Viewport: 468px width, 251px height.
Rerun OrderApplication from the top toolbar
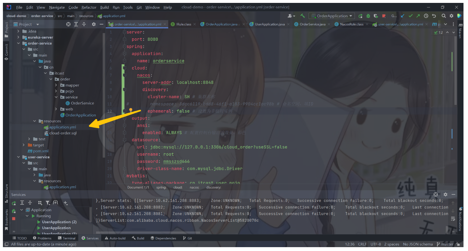(x=360, y=16)
